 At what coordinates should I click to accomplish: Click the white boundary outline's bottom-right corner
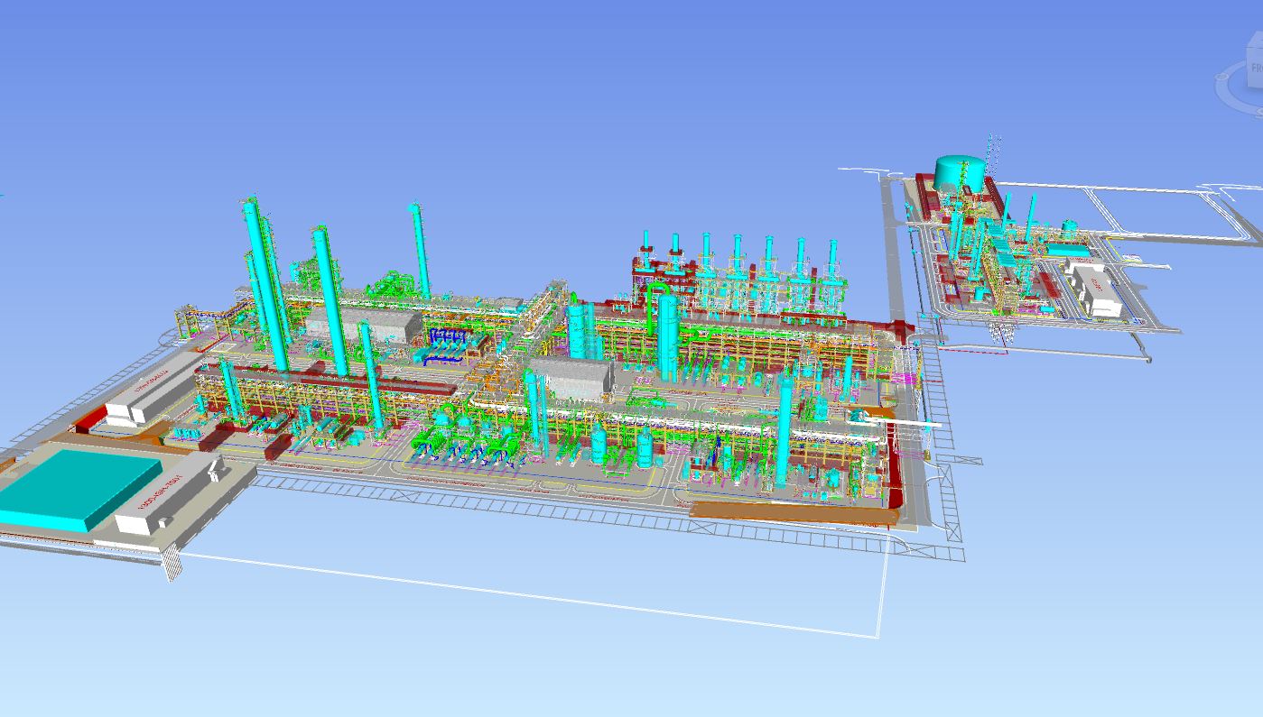click(x=878, y=637)
